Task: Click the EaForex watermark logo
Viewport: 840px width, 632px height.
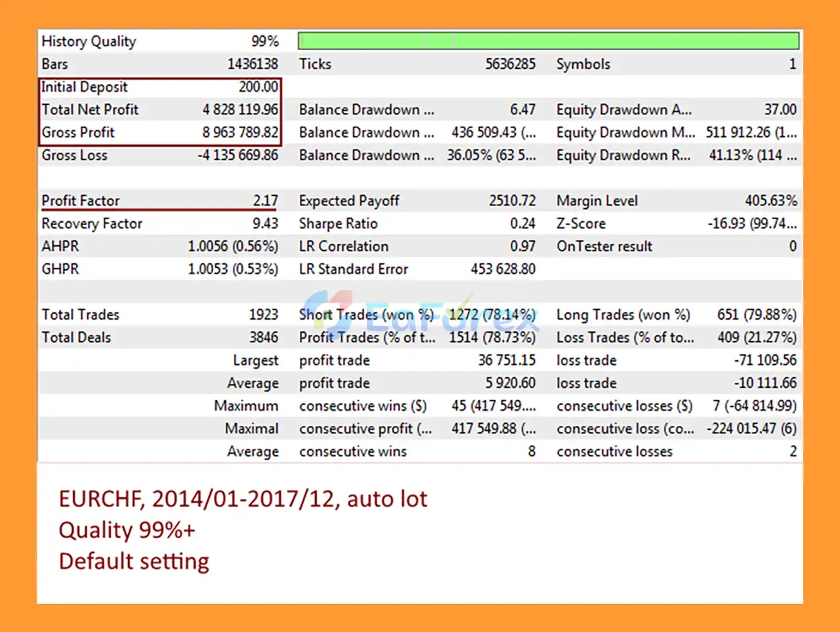Action: click(420, 316)
